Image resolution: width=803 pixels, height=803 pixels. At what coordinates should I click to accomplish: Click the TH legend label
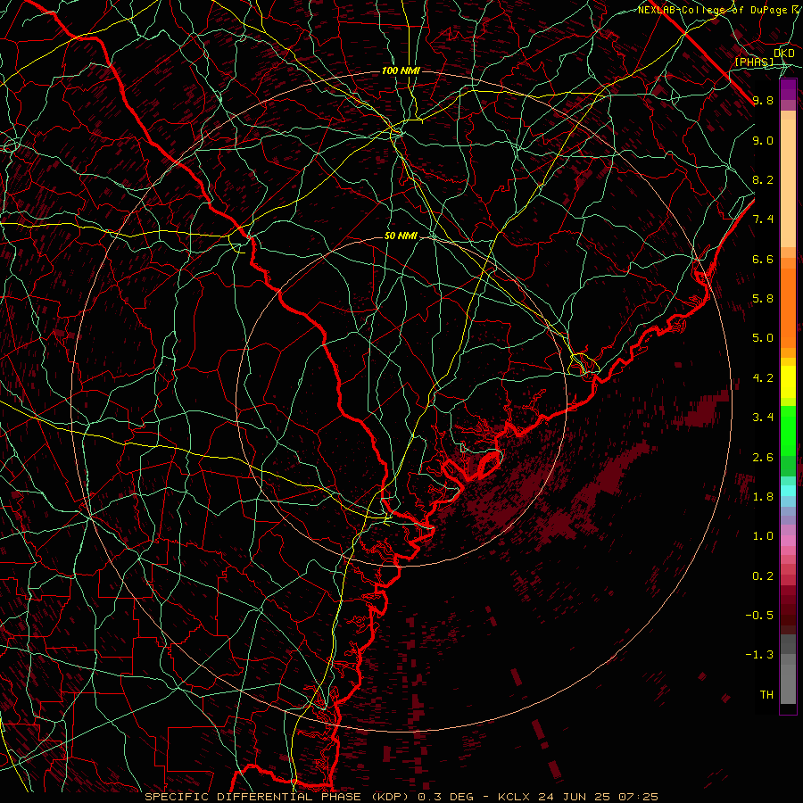(766, 695)
